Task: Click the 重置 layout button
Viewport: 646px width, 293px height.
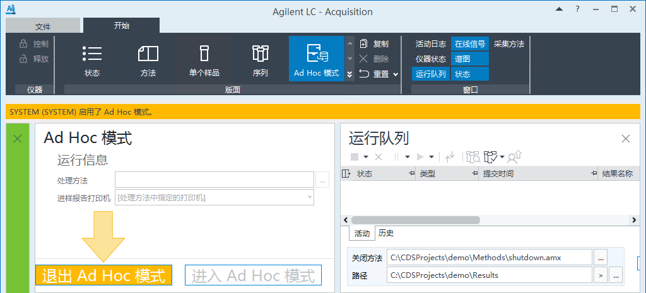Action: (374, 74)
